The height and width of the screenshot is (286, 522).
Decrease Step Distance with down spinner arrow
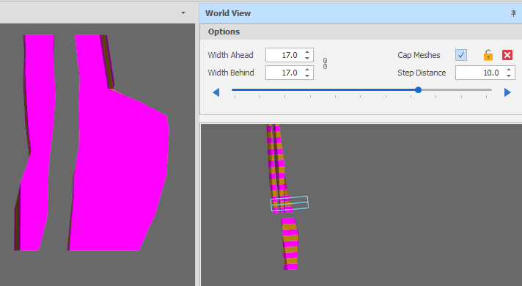coord(509,76)
